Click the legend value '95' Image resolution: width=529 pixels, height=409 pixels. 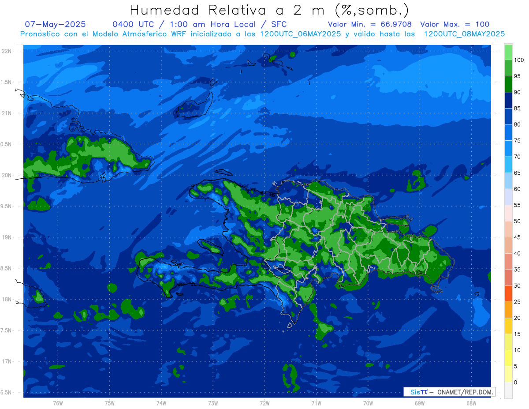(x=517, y=76)
